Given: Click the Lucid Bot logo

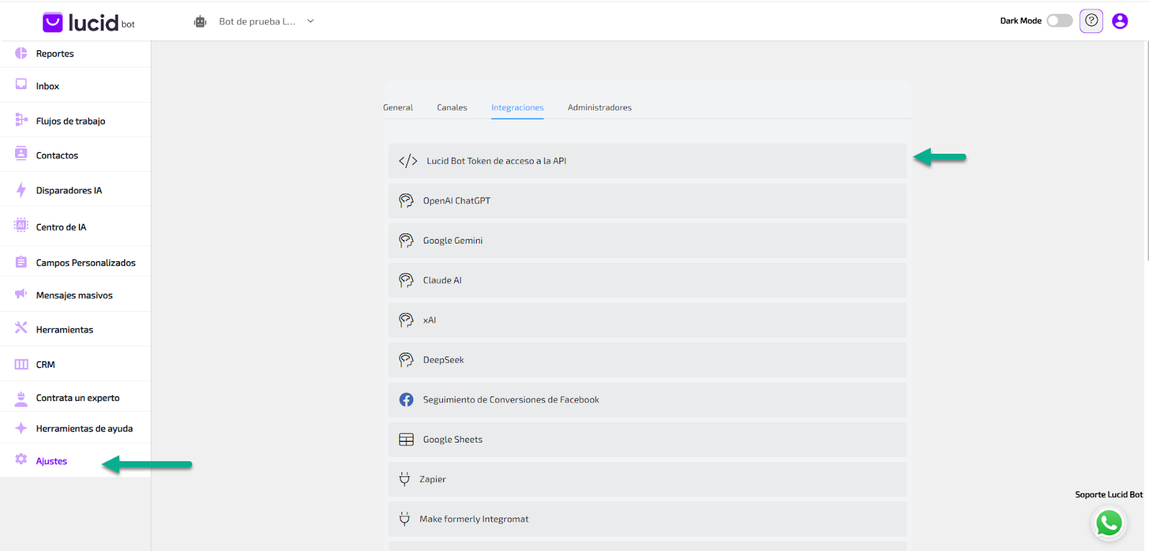Looking at the screenshot, I should [x=88, y=22].
